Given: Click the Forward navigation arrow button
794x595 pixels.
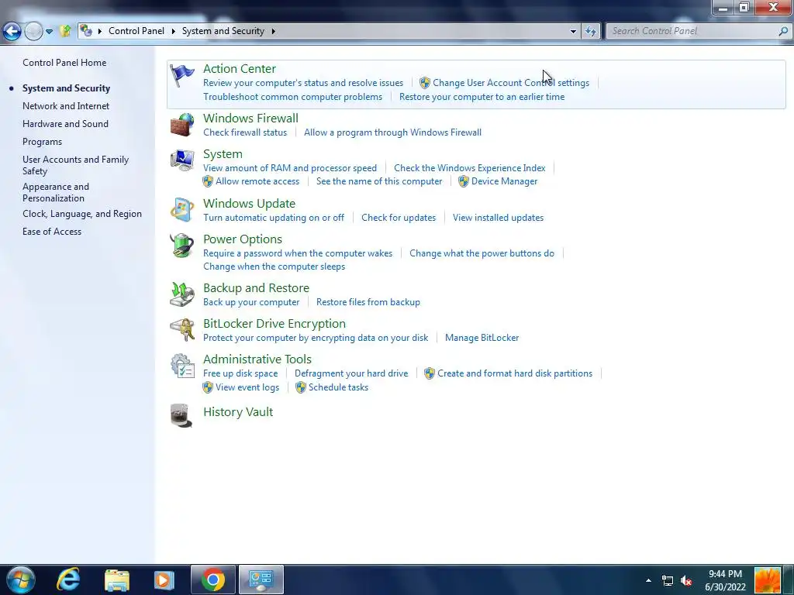Looking at the screenshot, I should (x=33, y=31).
